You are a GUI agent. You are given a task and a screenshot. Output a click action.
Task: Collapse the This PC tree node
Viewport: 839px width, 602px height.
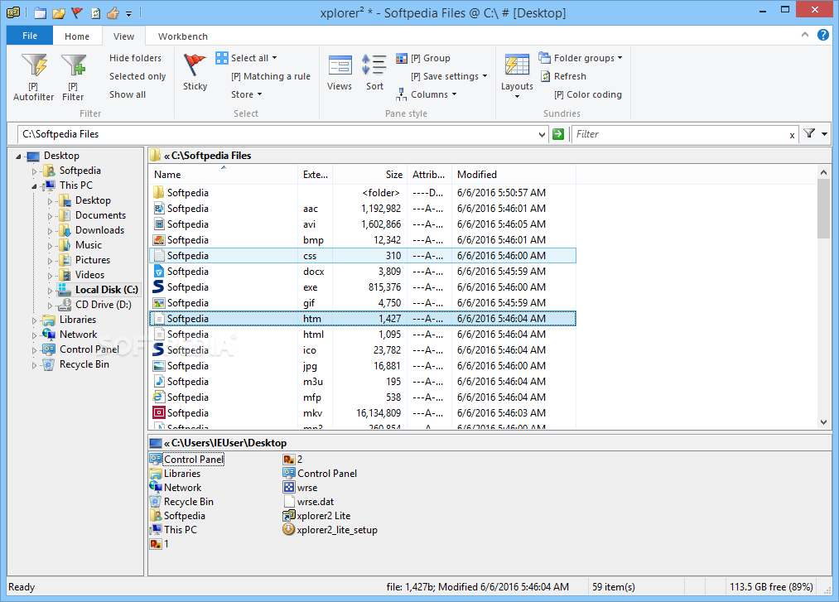point(34,185)
